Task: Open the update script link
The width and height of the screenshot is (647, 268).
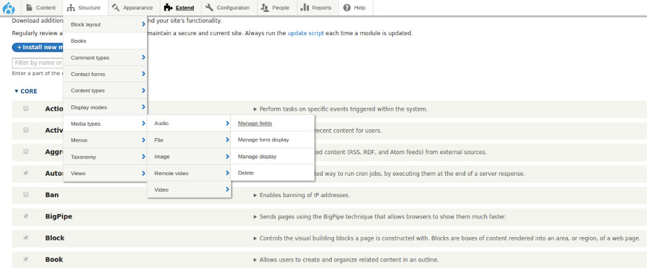Action: point(306,33)
